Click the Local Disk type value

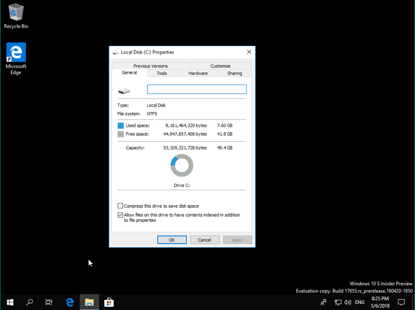(x=156, y=105)
